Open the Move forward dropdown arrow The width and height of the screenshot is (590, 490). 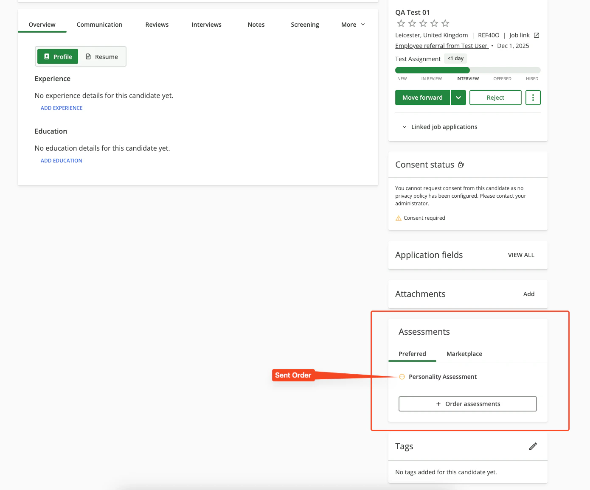[x=458, y=98]
